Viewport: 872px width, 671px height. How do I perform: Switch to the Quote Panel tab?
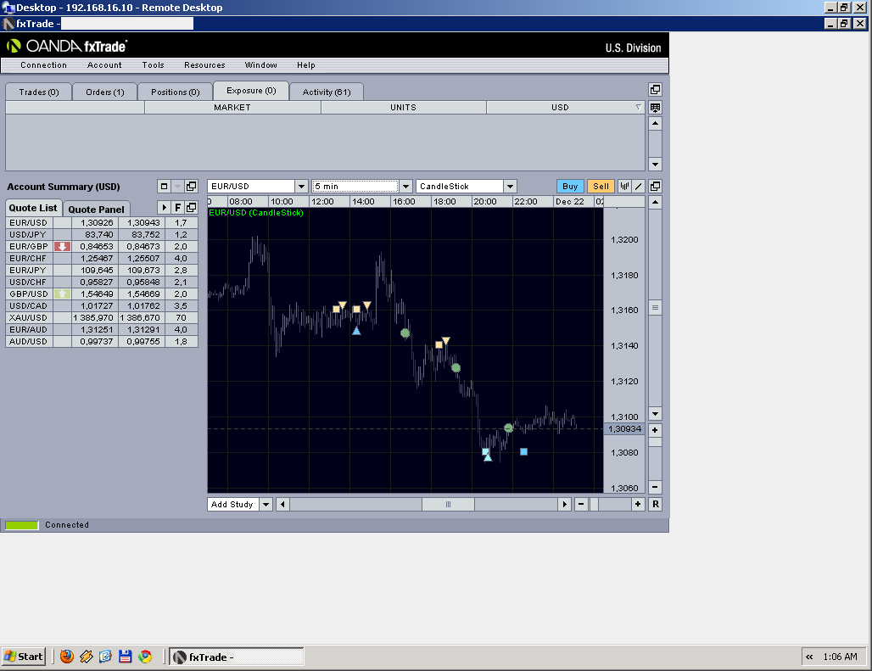coord(96,209)
